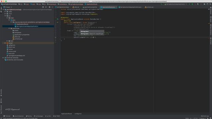Open the TODO tool window
Viewport: 212px width, 119px height.
pos(57,116)
